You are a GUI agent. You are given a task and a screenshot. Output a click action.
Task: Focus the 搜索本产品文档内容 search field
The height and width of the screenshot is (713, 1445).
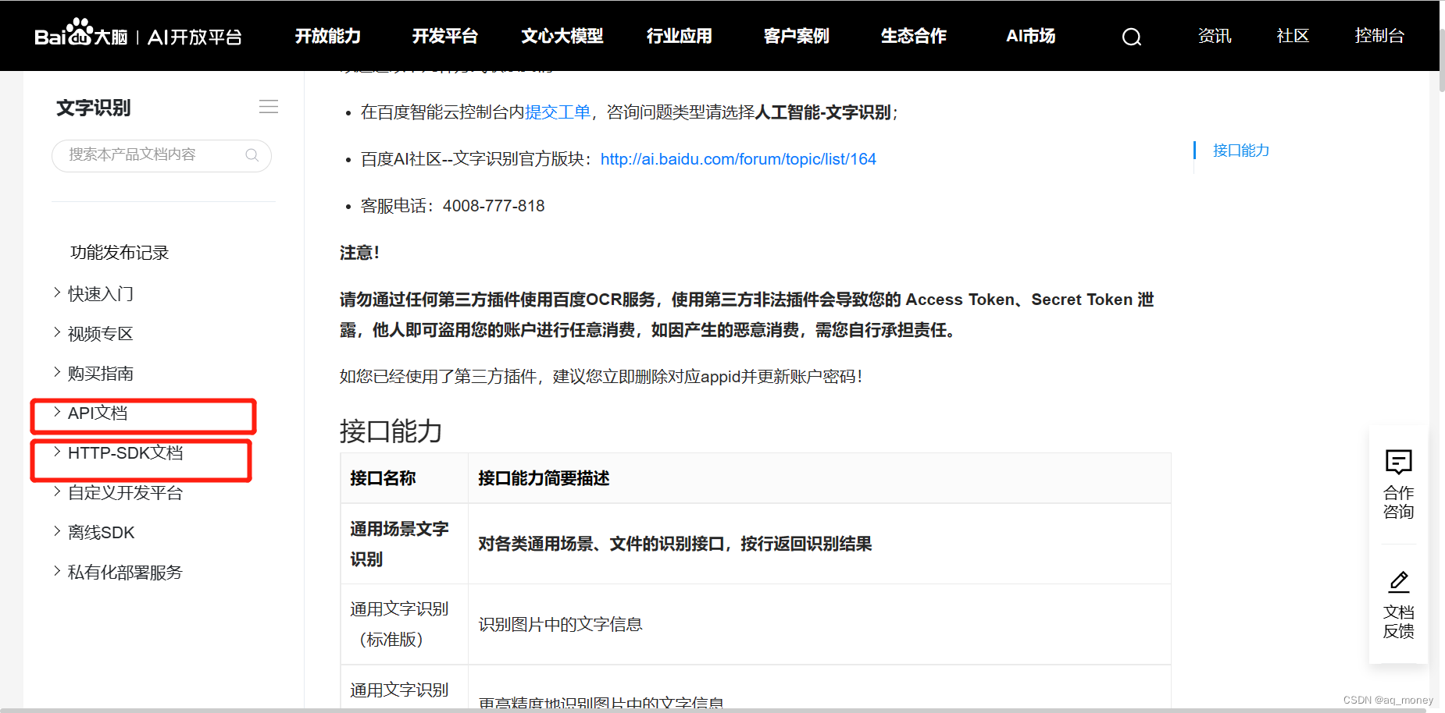[162, 155]
